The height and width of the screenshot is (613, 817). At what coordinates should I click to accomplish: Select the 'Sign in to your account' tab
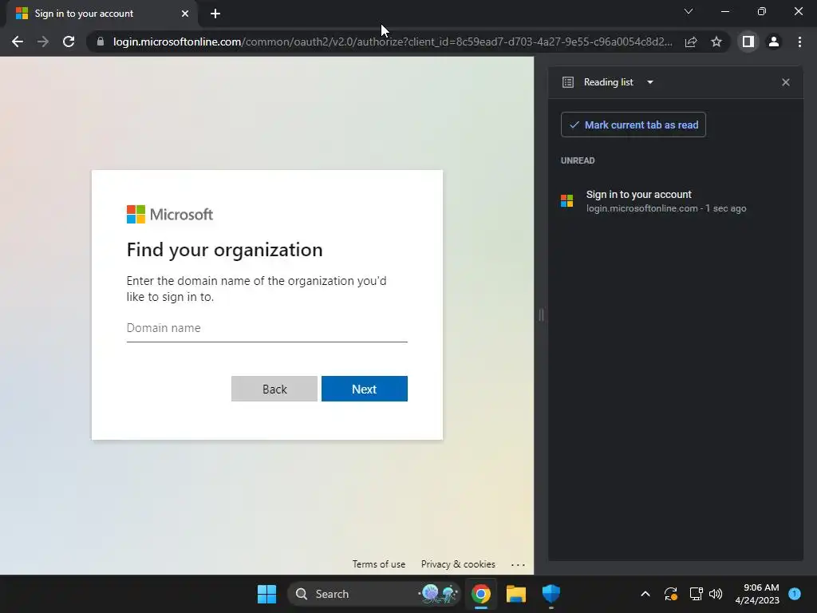tap(101, 14)
